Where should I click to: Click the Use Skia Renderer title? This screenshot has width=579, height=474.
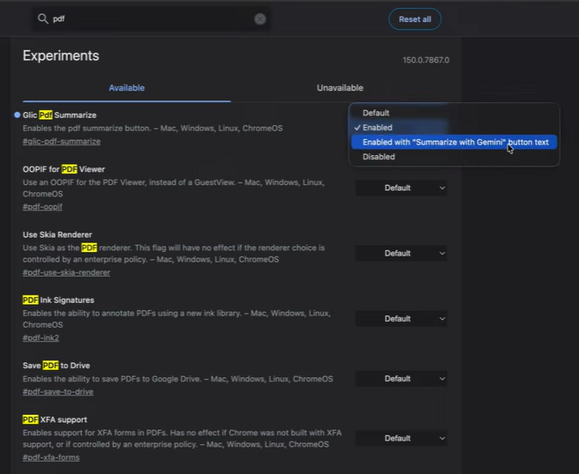[57, 234]
